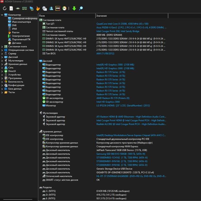Click the computer monitors toolbar icon
This screenshot has width=201, height=201.
pos(32,8)
